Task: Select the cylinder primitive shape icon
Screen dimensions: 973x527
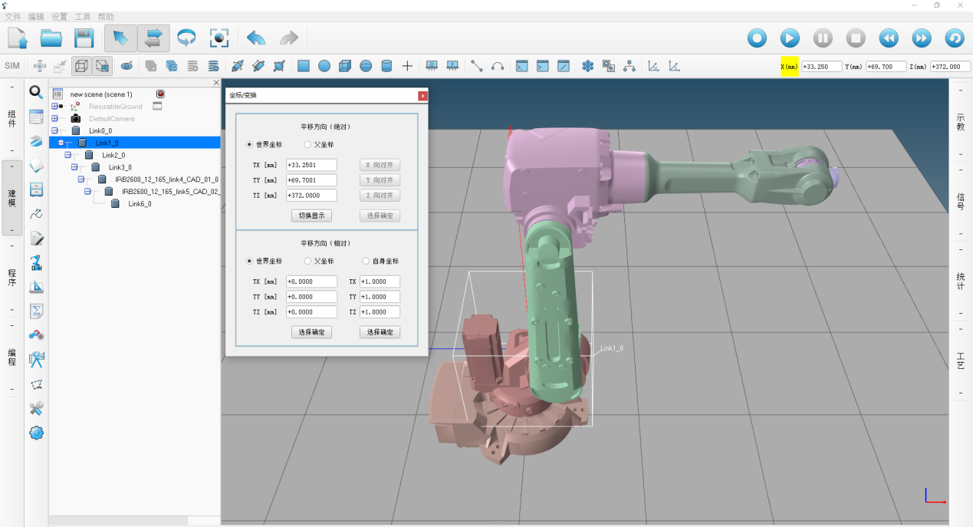Action: click(x=386, y=66)
